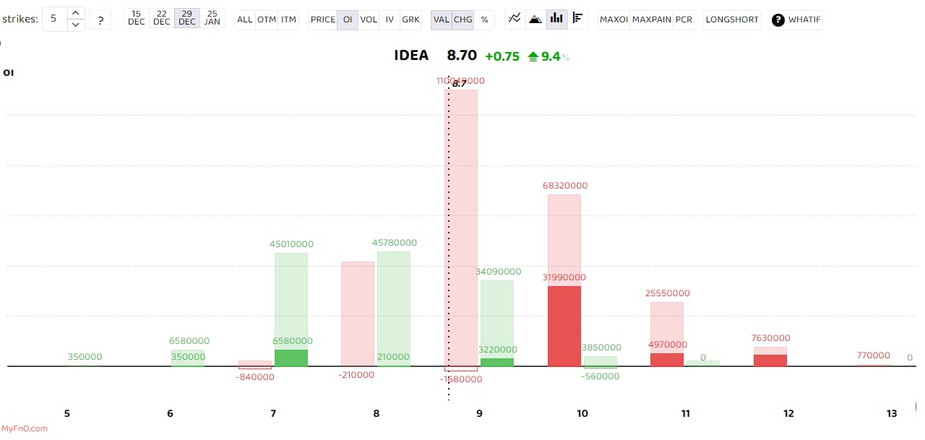Toggle percent display mode
This screenshot has width=925, height=440.
(484, 20)
